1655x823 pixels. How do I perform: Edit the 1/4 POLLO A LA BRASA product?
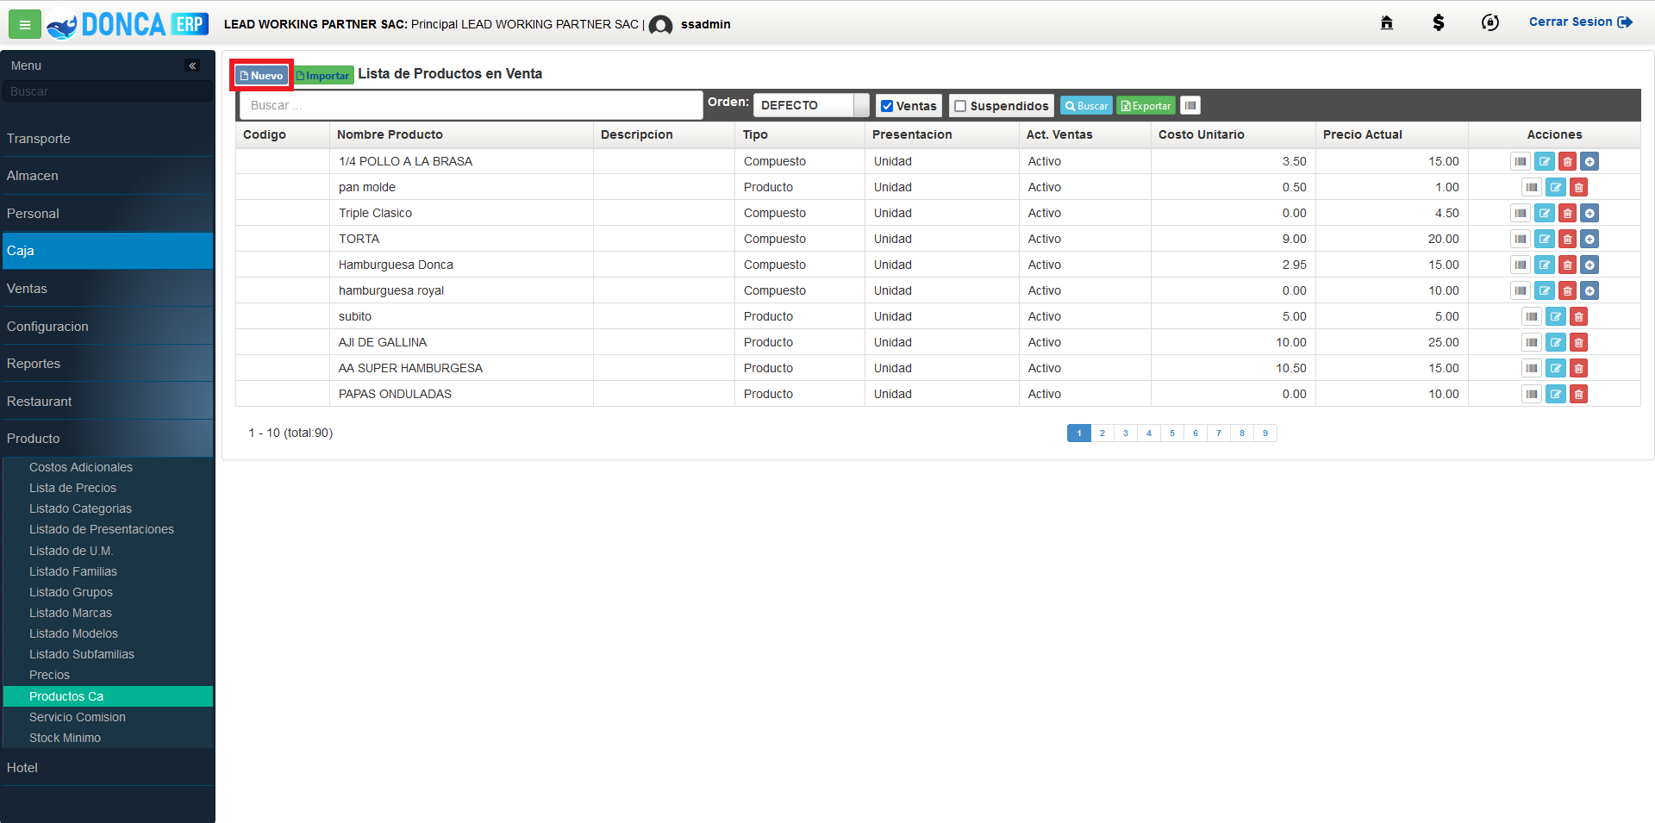(1544, 161)
